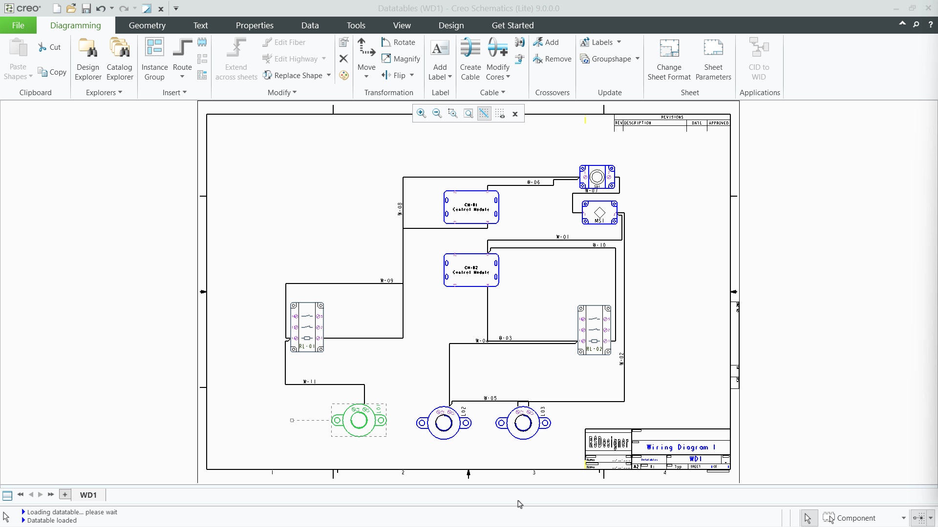Open Change Sheet Format

click(669, 59)
